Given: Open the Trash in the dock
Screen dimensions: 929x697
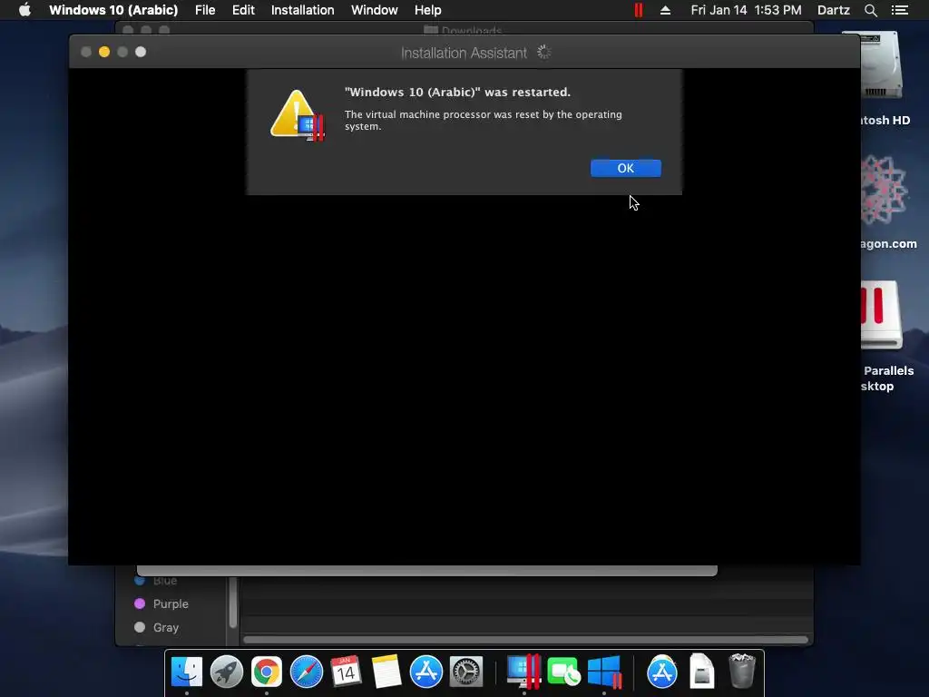Looking at the screenshot, I should 742,672.
